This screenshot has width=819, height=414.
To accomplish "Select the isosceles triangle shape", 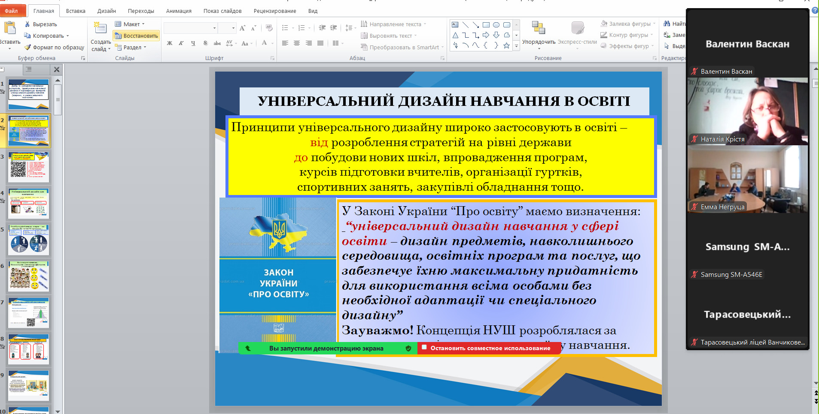I will tap(455, 35).
